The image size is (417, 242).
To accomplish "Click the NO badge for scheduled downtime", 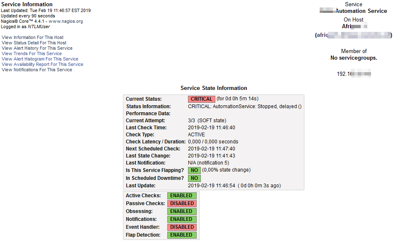I will (194, 178).
